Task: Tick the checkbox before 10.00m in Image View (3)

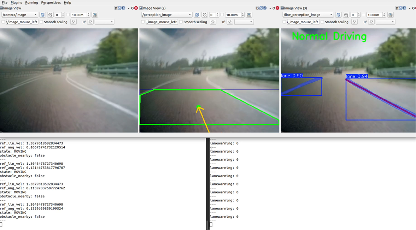Action: coord(363,15)
